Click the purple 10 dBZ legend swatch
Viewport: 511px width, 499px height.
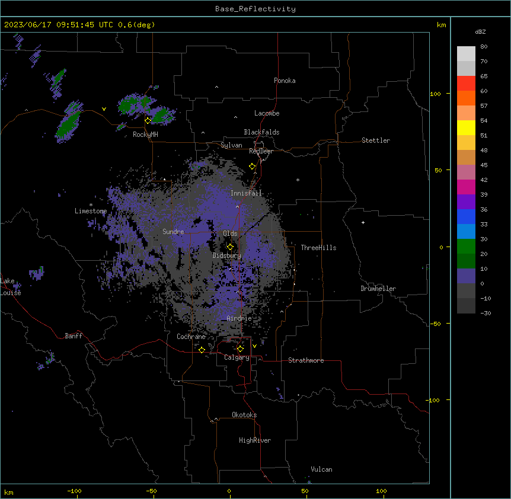(466, 276)
